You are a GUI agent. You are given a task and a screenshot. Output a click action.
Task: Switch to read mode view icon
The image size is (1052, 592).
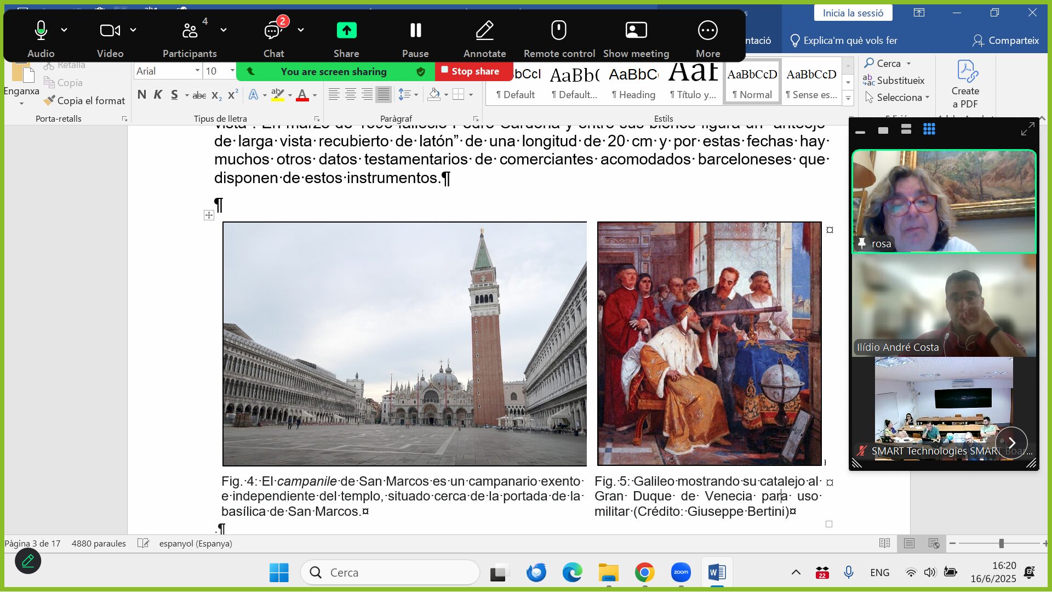[884, 543]
